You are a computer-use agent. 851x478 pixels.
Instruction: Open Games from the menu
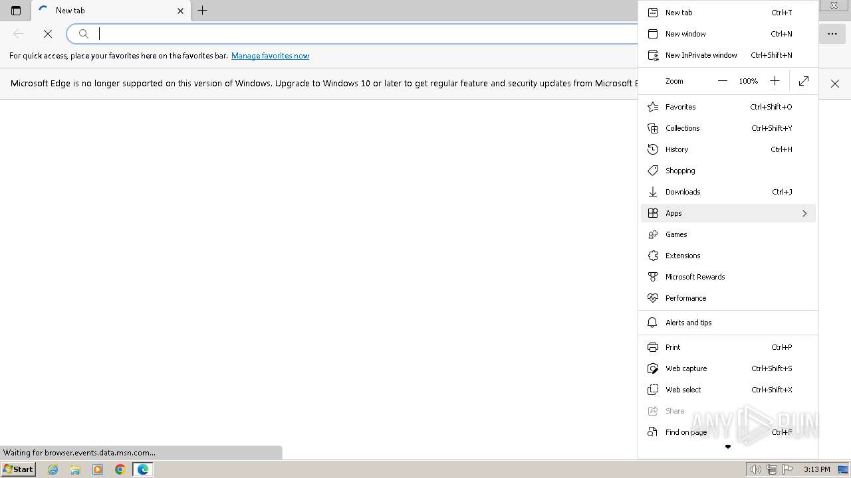[728, 234]
